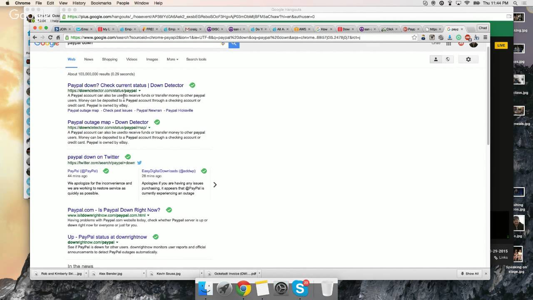This screenshot has width=533, height=300.
Task: Click the Spotlight magnifier in menu bar
Action: [x=515, y=3]
